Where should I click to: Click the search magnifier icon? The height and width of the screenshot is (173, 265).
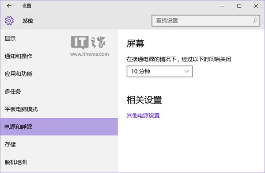click(x=255, y=21)
